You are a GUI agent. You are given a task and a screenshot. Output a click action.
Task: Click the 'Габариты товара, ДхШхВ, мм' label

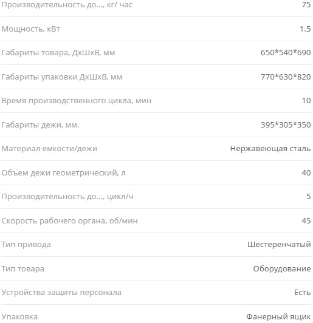pos(58,53)
